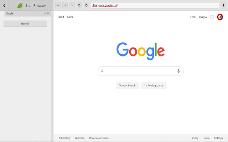The width and height of the screenshot is (228, 142).
Task: Open Images link
Action: tap(203, 17)
